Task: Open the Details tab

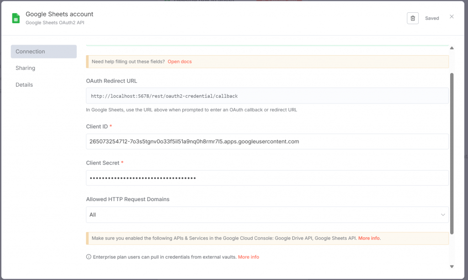Action: (24, 85)
